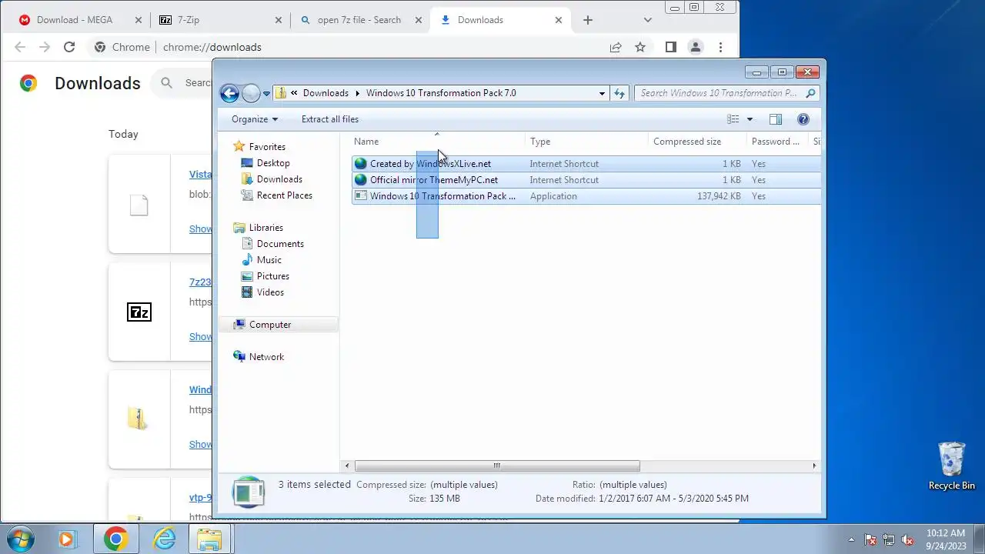Screen dimensions: 985x554
Task: Open Chrome profile icon
Action: point(696,47)
